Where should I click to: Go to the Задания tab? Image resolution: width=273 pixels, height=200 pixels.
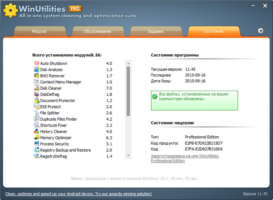155,31
